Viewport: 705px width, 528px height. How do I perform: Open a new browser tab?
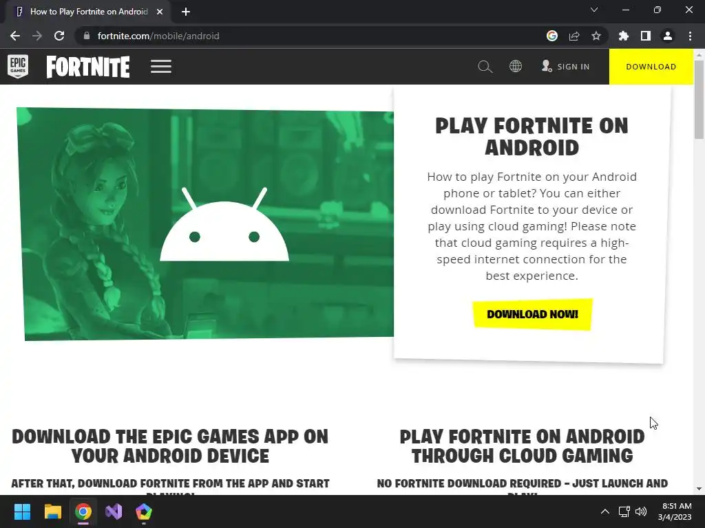[186, 12]
